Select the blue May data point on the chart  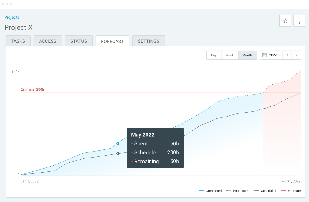click(118, 143)
